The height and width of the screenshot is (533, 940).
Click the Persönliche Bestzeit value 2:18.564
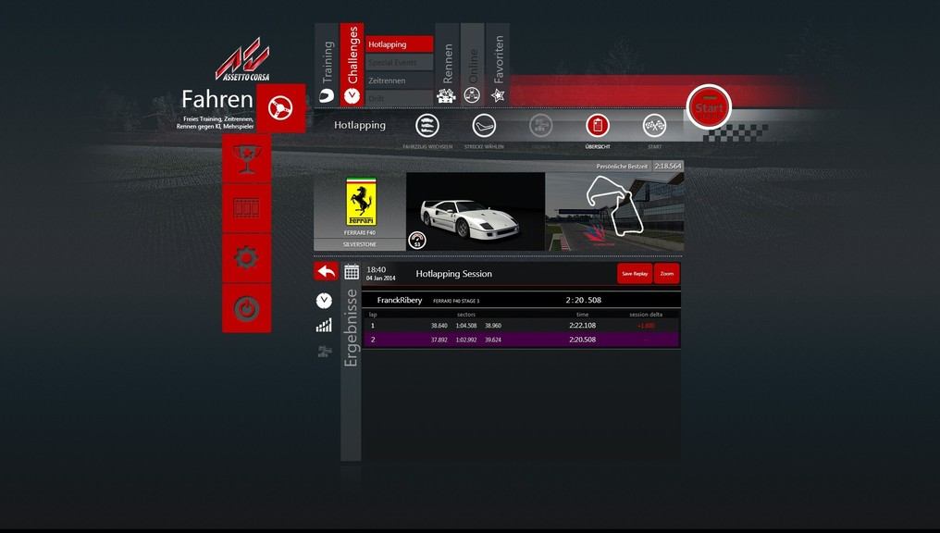click(668, 166)
